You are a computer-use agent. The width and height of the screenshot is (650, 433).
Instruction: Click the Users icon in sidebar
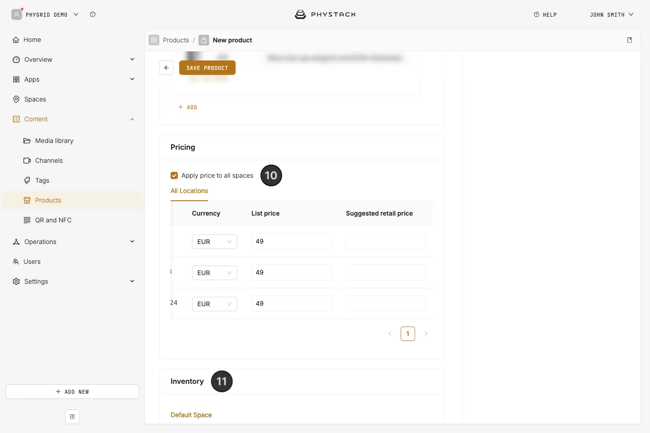[16, 262]
